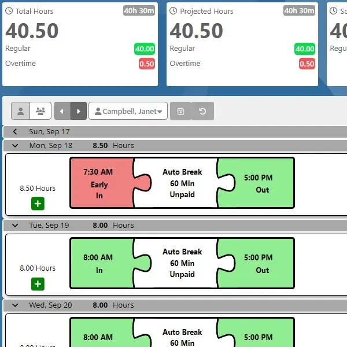Add a punch on Tuesday with green plus

coord(38,283)
